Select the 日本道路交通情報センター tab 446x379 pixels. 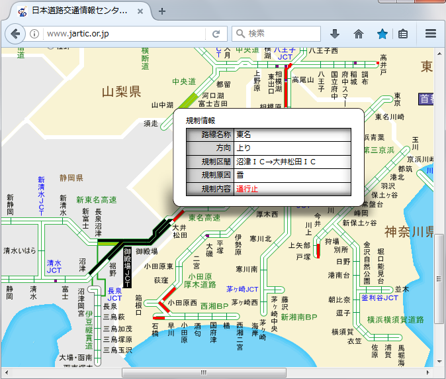click(x=79, y=11)
